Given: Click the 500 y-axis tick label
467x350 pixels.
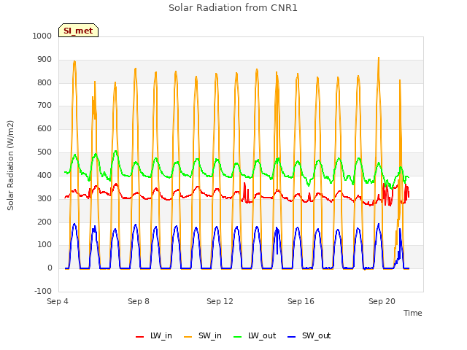Looking at the screenshot, I should click(45, 152).
